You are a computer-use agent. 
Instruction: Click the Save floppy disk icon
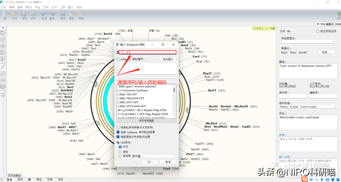(x=24, y=14)
